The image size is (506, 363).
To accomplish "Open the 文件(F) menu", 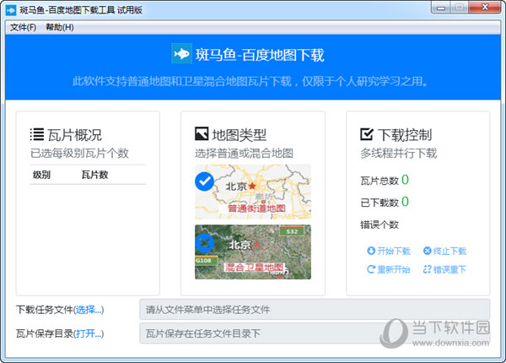I will [23, 28].
